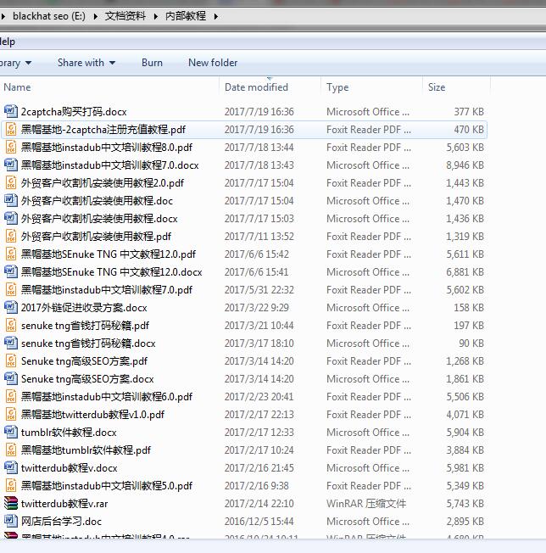Open the Help menu
This screenshot has width=546, height=553.
click(x=8, y=42)
